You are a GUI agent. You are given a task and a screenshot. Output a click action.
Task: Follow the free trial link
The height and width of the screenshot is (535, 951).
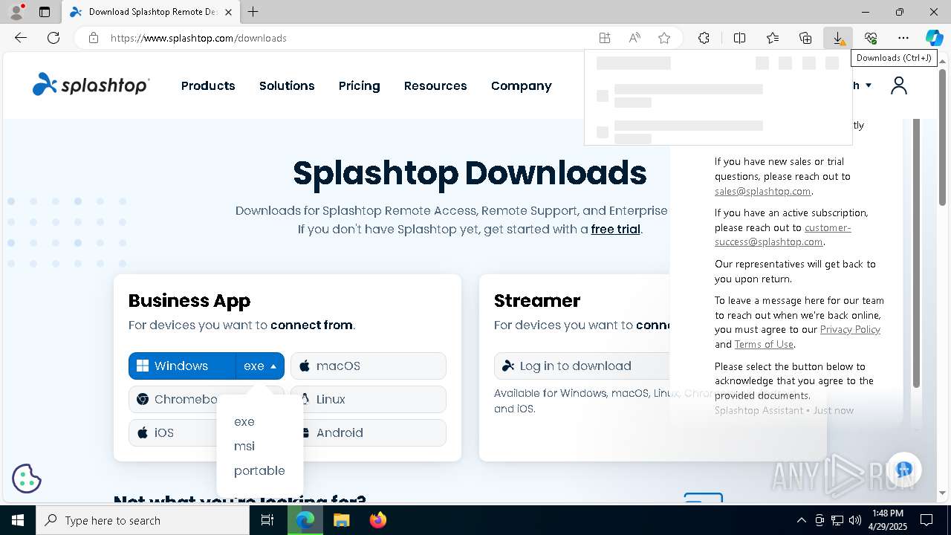coord(615,229)
